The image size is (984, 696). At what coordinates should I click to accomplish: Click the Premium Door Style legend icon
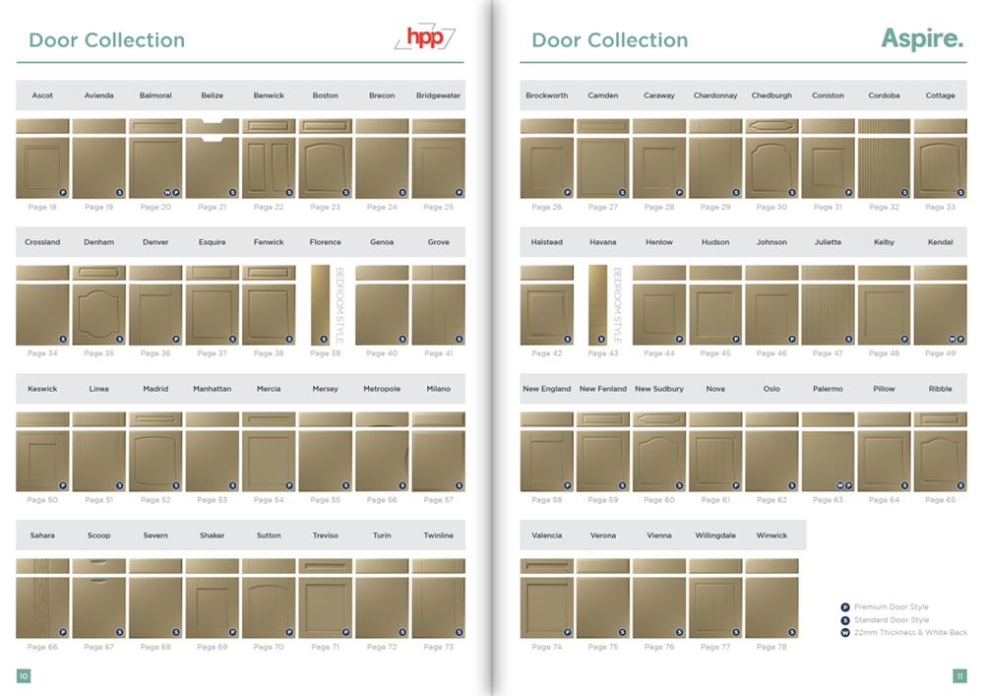tap(844, 607)
